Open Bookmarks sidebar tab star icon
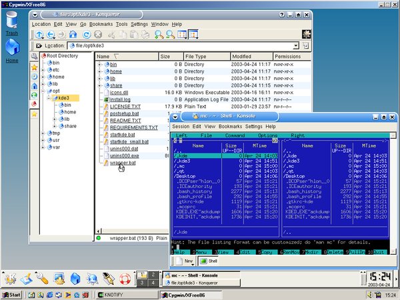 (x=34, y=67)
